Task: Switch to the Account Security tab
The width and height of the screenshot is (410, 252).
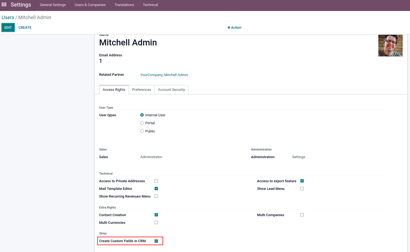Action: (171, 90)
